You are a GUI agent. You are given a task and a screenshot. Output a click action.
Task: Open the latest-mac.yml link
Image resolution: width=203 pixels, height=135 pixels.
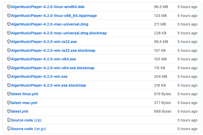(24, 103)
